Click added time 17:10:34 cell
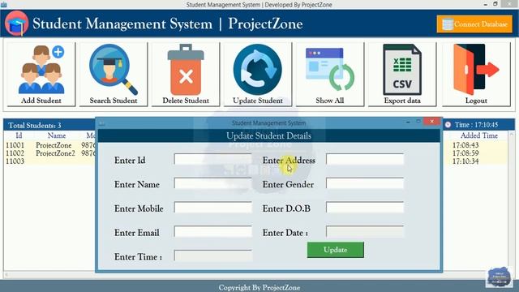This screenshot has width=519, height=292. tap(465, 161)
